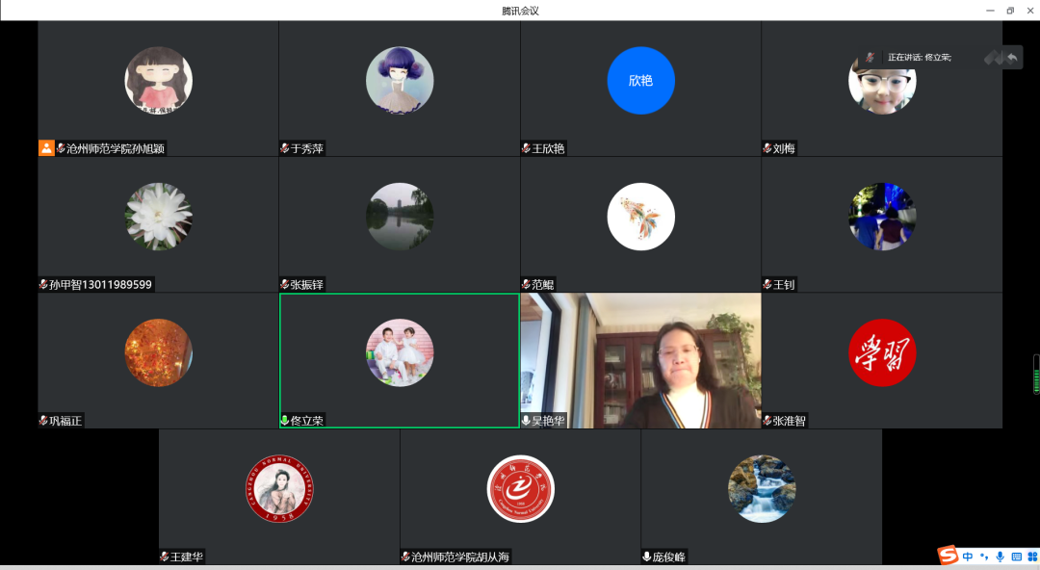The height and width of the screenshot is (570, 1040).
Task: Click the name label 孙甲智13011989599
Action: (x=101, y=285)
